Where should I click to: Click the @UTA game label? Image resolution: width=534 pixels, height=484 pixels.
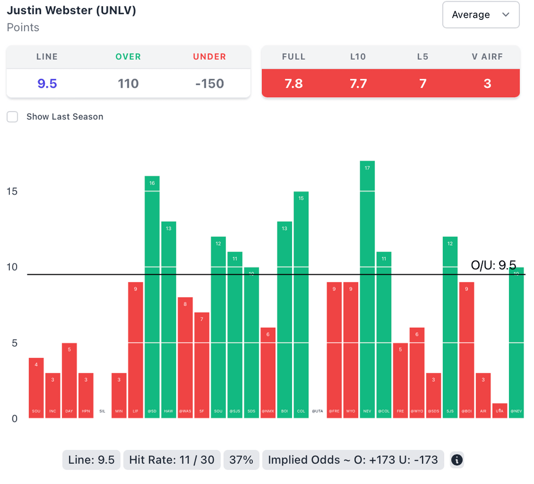318,411
